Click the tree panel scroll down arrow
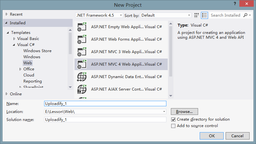Image resolution: width=256 pixels, height=144 pixels. tap(70, 87)
